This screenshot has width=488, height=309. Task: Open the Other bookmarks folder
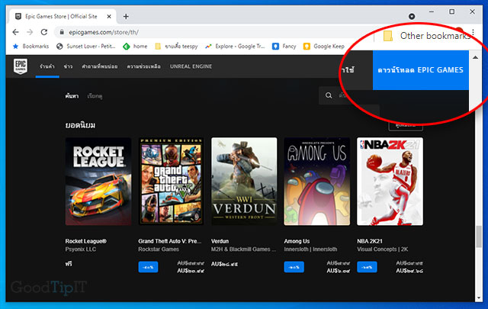(426, 36)
